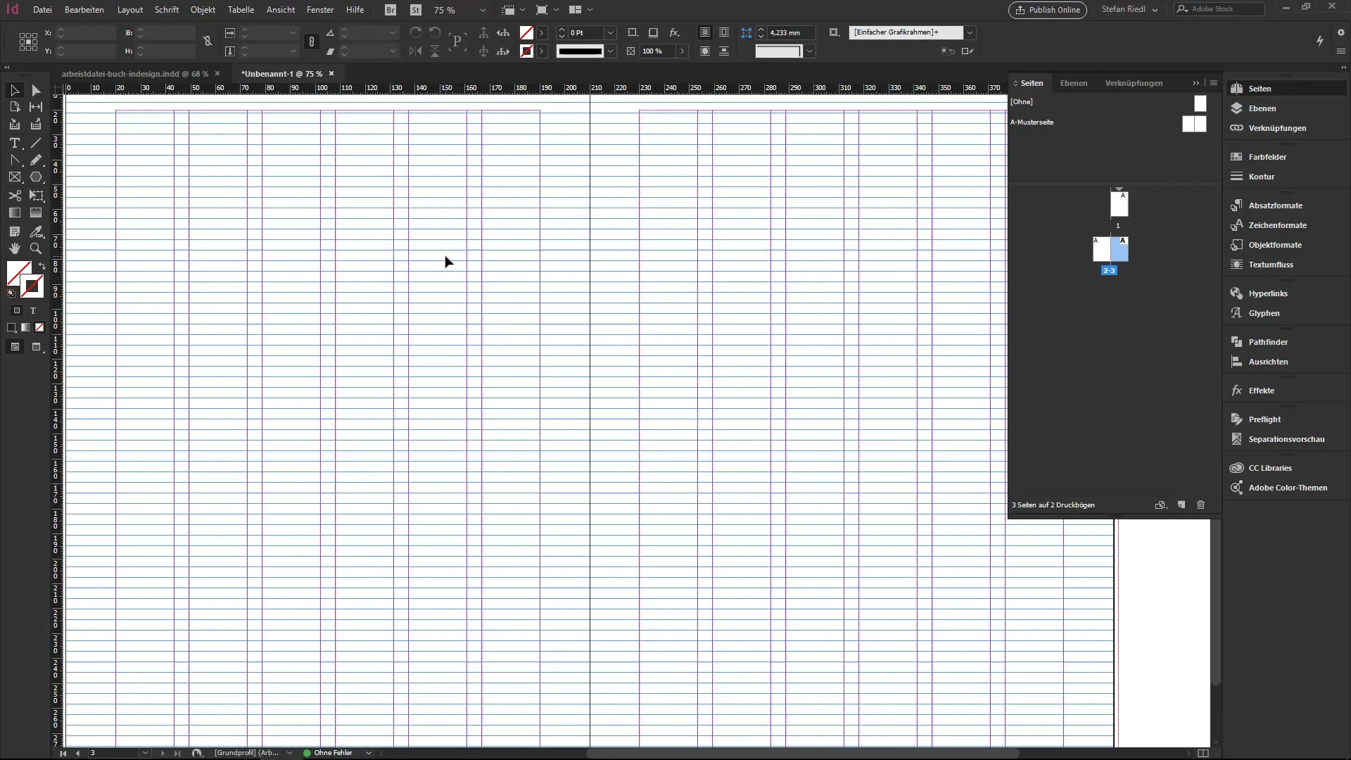This screenshot has width=1351, height=760.
Task: Open the CC Libraries panel
Action: (x=1270, y=468)
